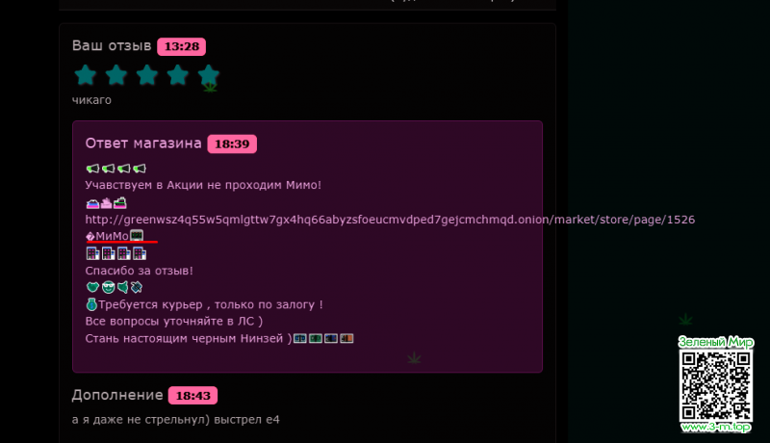
Task: Click the first star in the review rating
Action: click(86, 75)
